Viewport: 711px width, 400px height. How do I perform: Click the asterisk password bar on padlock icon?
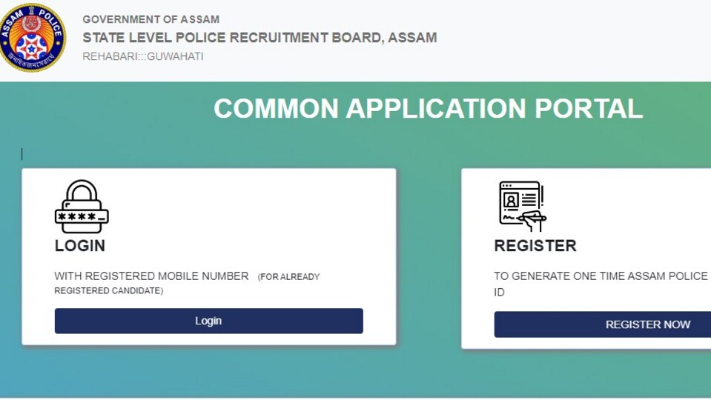[82, 217]
